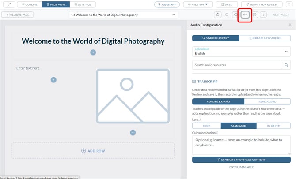This screenshot has width=296, height=179.
Task: Click the undo icon in page toolbar
Action: point(218,15)
